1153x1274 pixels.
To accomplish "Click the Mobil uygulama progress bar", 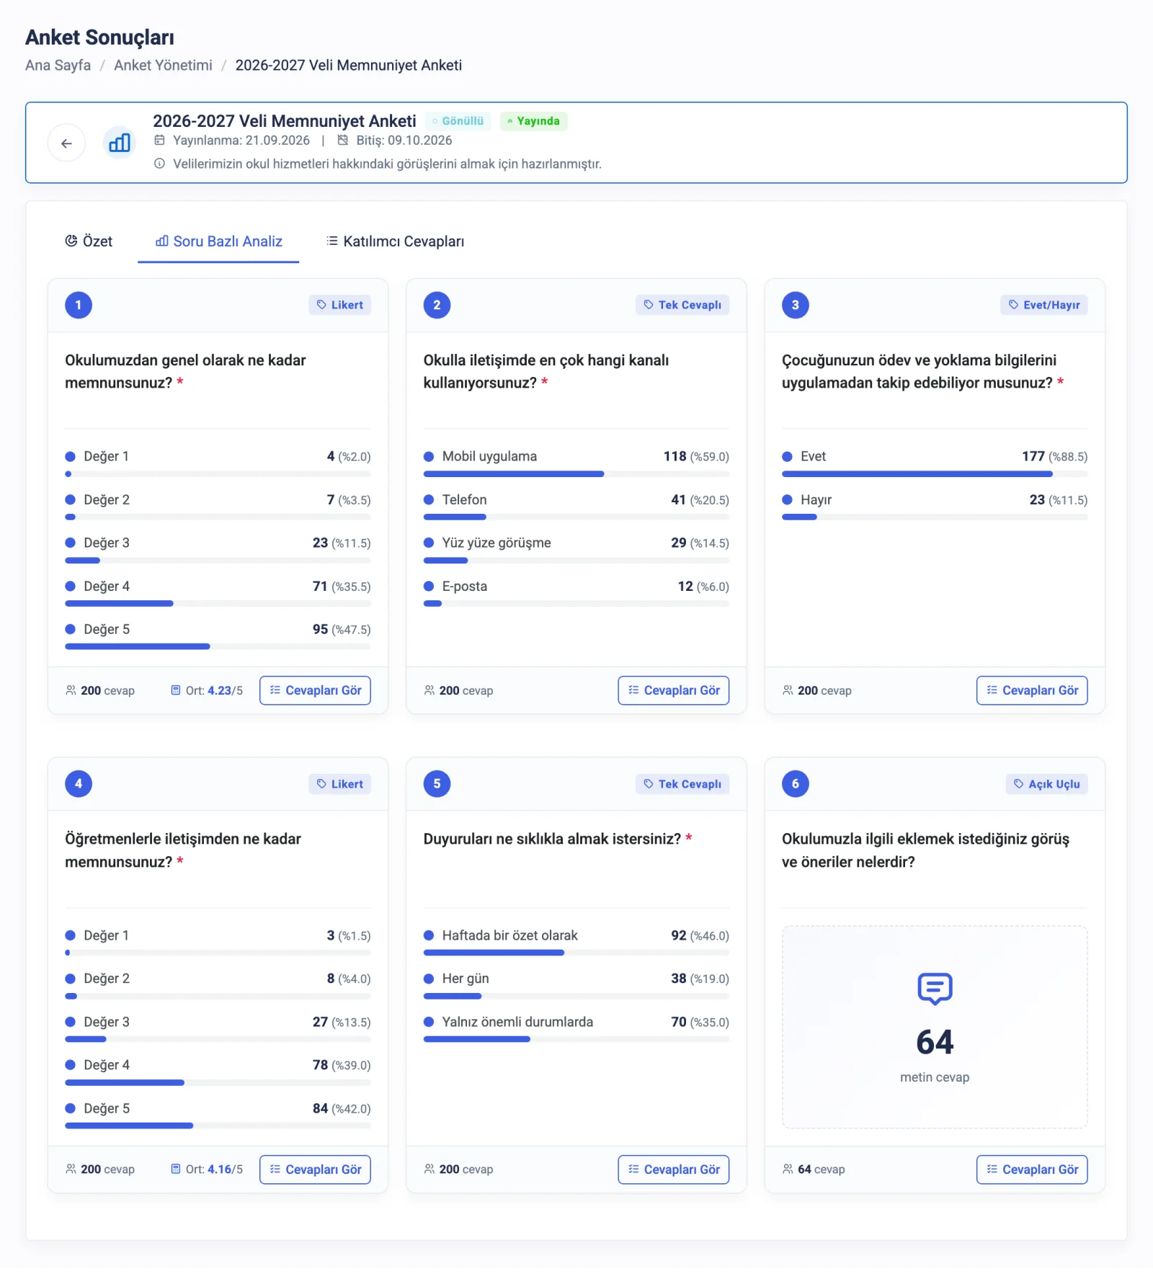I will [576, 474].
